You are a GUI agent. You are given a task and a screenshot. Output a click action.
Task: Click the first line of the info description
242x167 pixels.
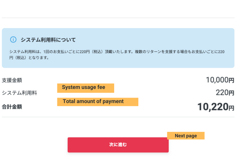[116, 52]
